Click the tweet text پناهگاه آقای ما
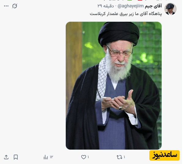Image resolution: width=183 pixels, height=164 pixels. pyautogui.click(x=126, y=14)
